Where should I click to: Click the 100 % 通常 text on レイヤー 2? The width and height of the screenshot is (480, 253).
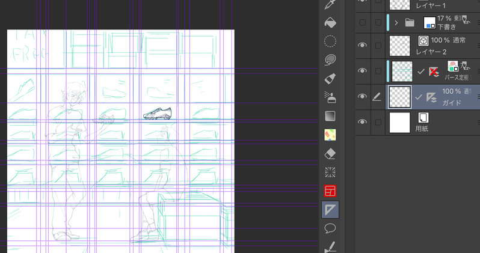[x=448, y=40]
